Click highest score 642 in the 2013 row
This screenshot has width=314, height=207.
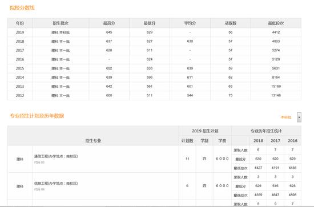coord(109,86)
